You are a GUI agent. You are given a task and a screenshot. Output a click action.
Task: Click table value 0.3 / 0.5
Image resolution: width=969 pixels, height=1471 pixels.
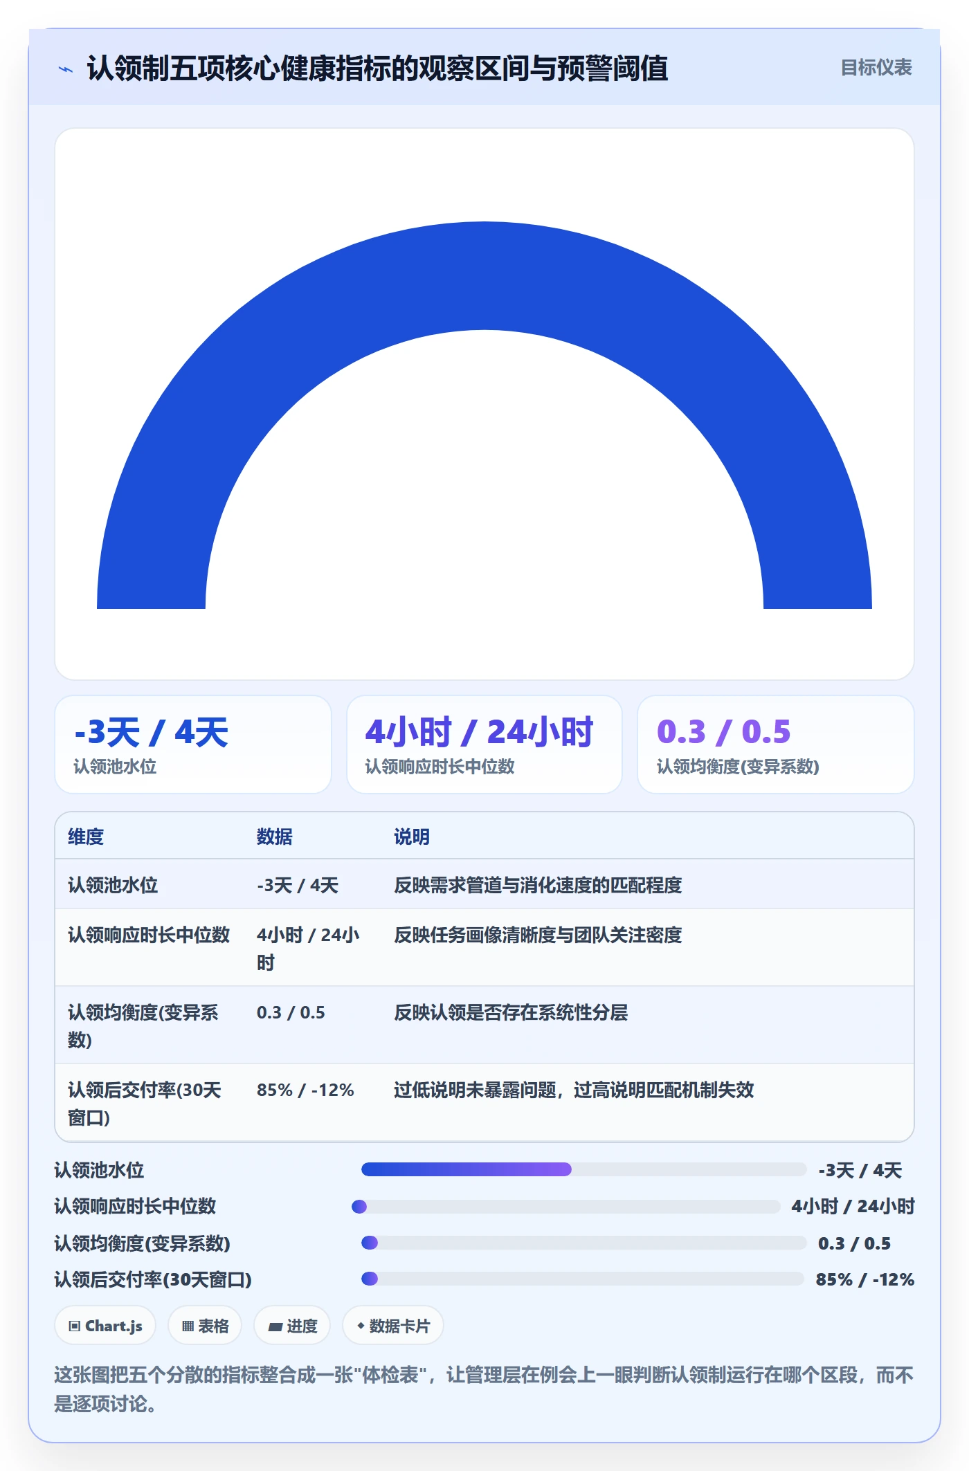[x=291, y=1012]
